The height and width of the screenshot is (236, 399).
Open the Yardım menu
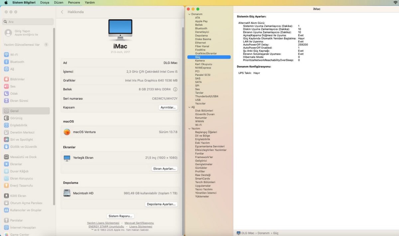point(90,2)
